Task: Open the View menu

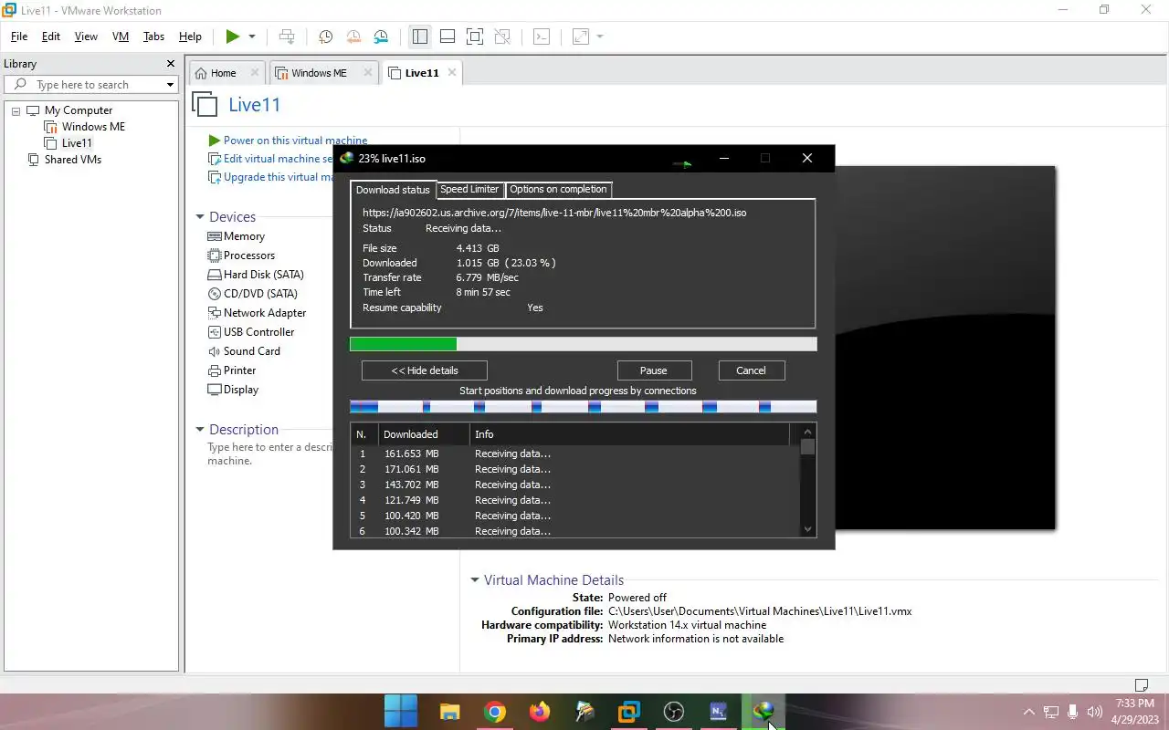Action: pyautogui.click(x=86, y=36)
